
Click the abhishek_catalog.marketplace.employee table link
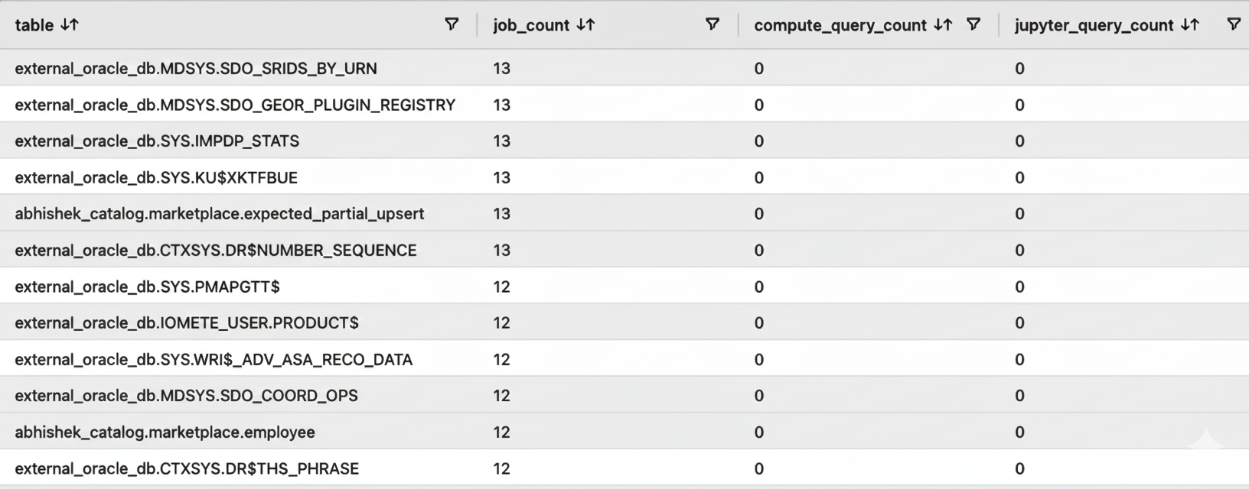[165, 432]
